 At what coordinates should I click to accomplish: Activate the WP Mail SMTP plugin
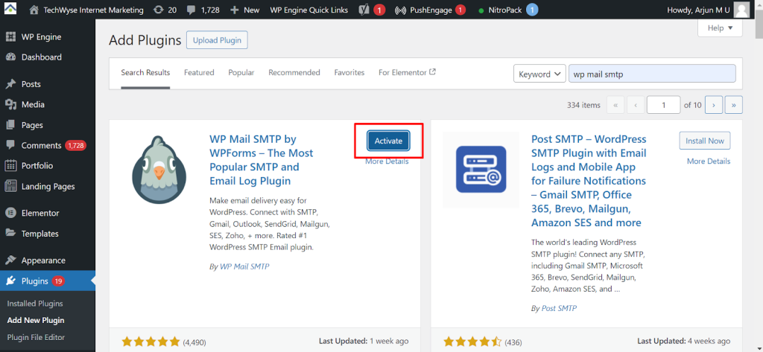388,141
